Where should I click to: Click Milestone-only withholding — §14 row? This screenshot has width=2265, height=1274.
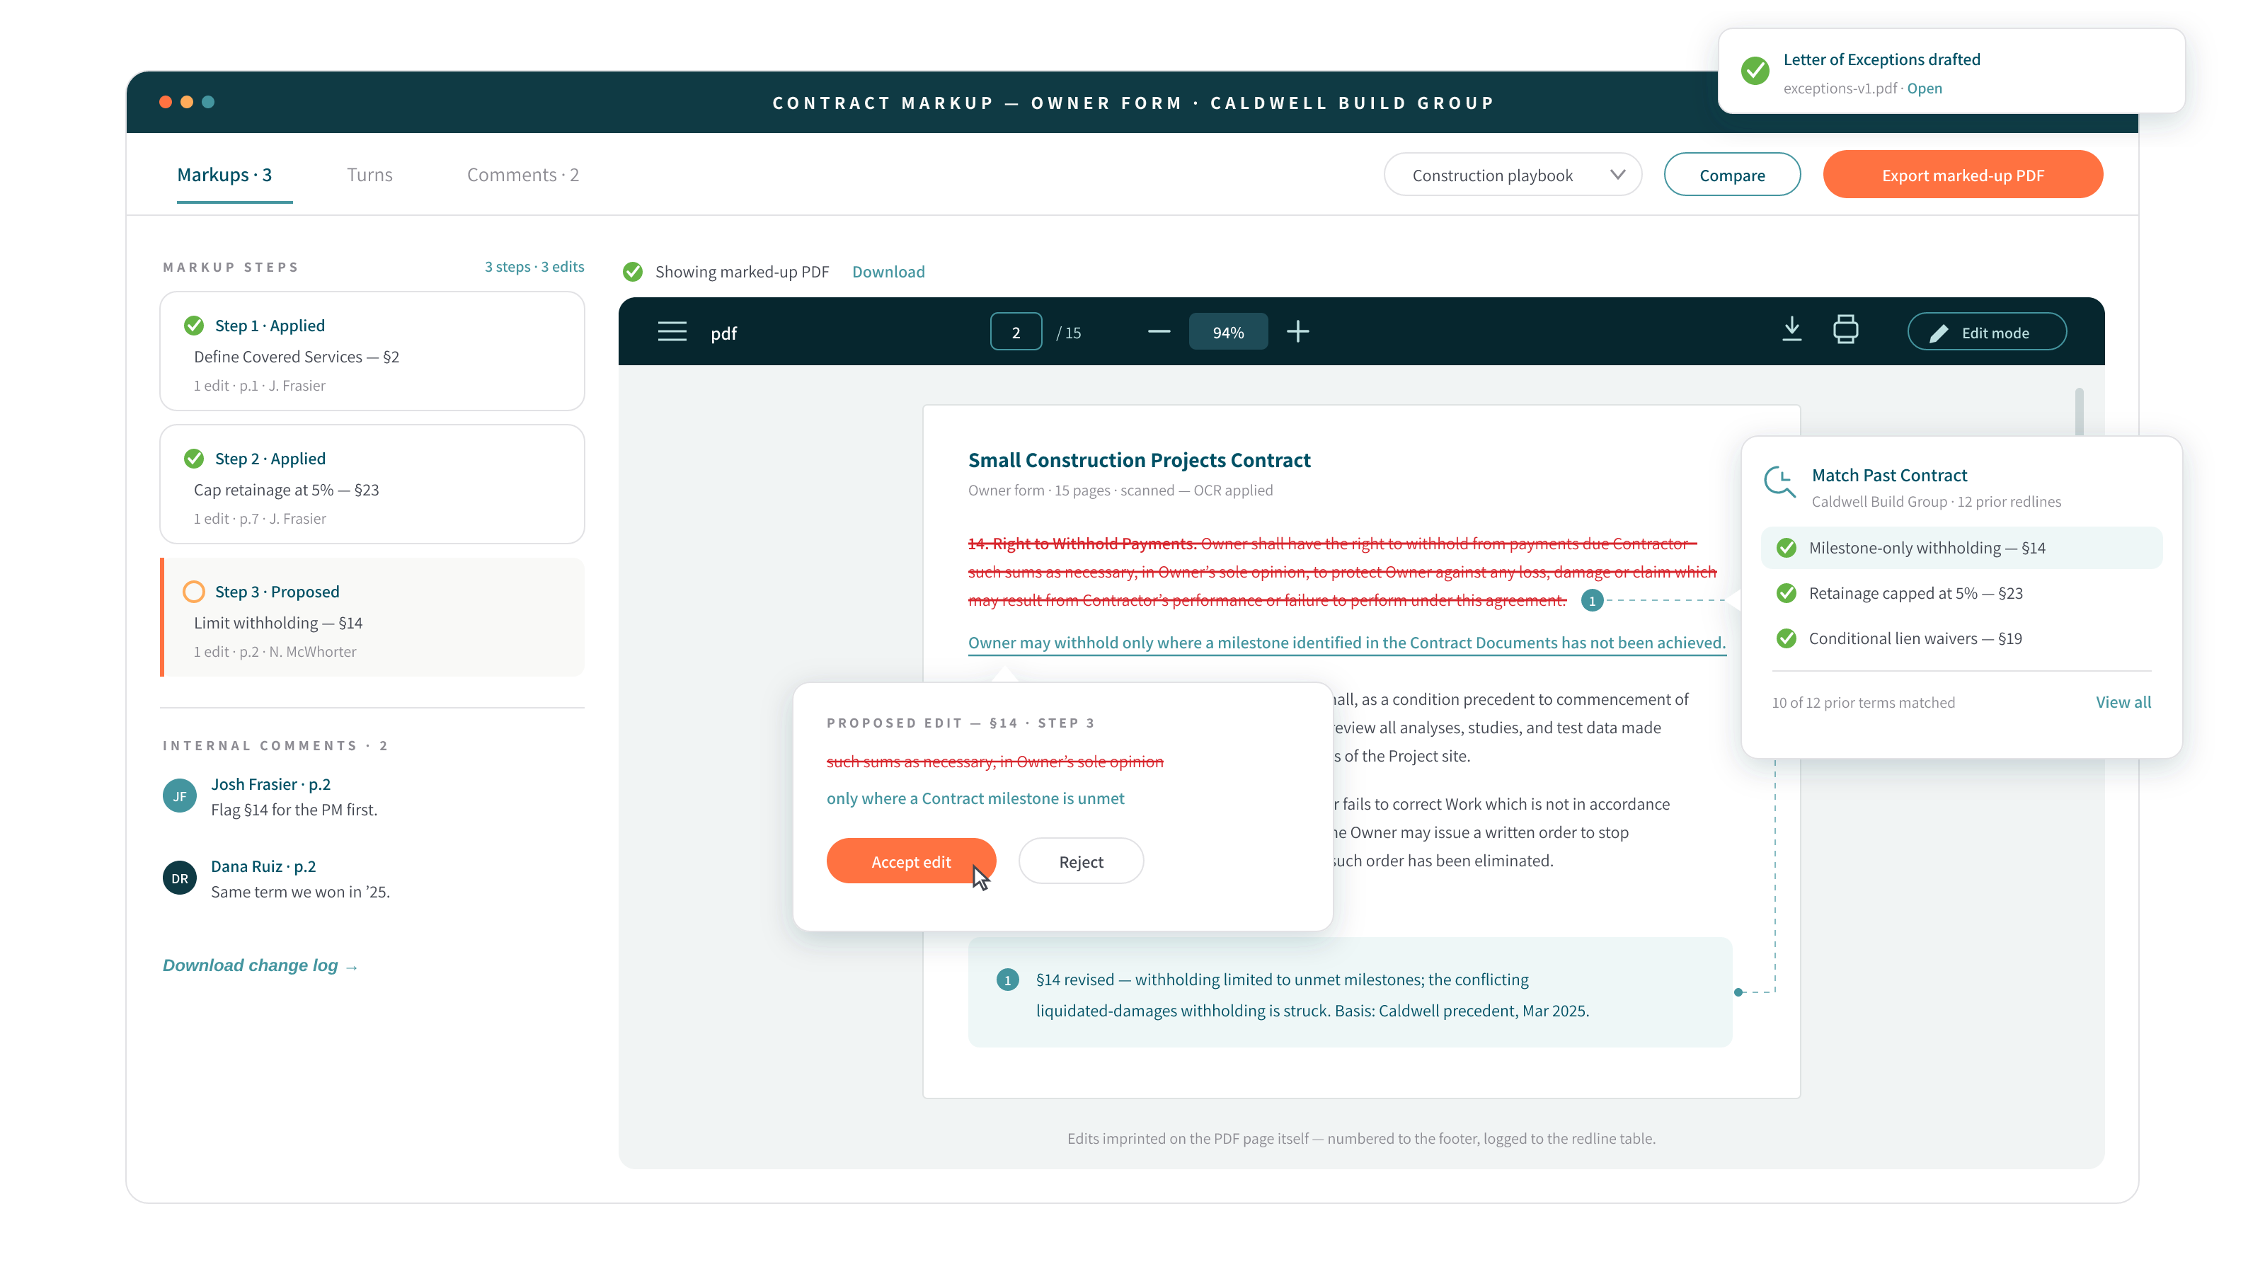click(1961, 548)
